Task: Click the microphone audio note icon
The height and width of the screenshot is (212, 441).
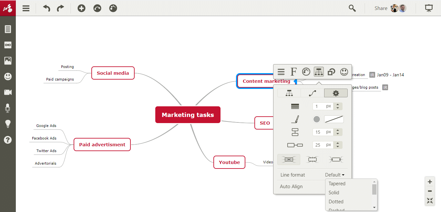Action: tap(8, 108)
